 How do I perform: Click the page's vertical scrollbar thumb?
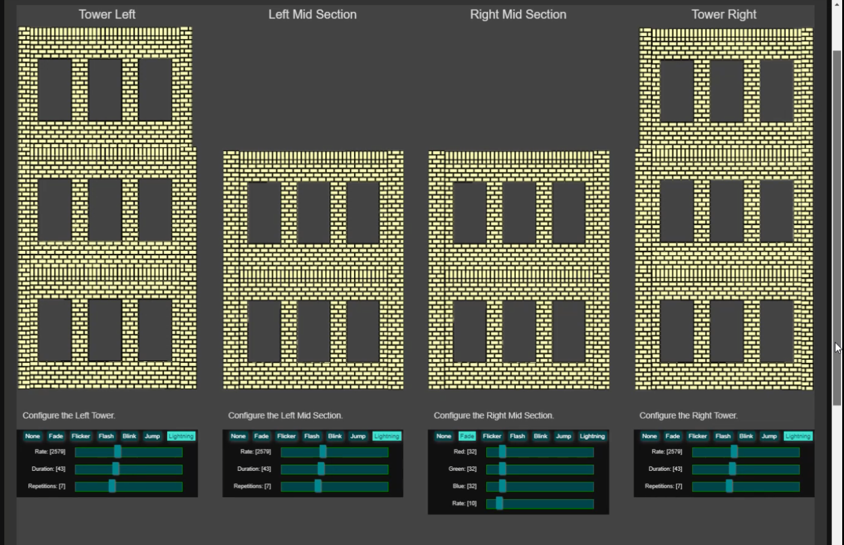point(837,228)
